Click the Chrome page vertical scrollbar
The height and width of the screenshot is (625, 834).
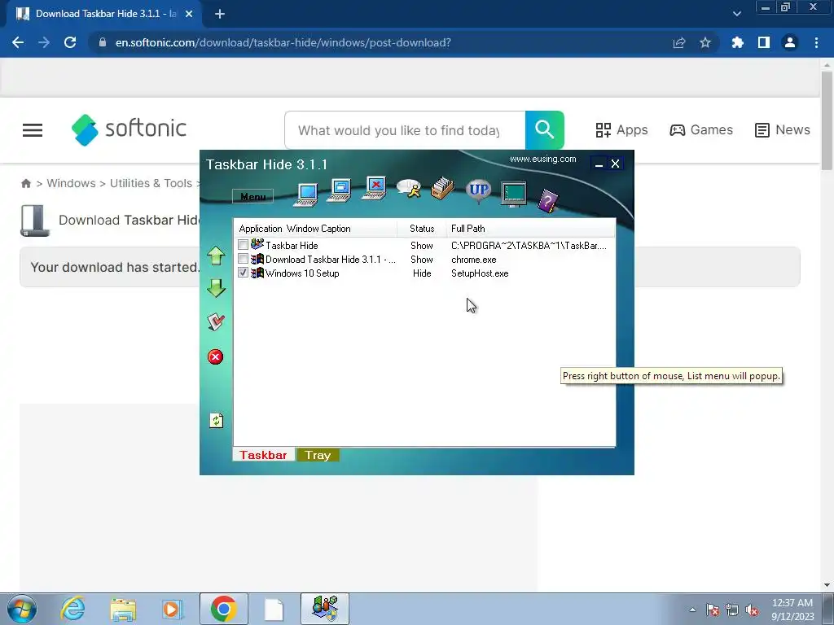point(827,120)
